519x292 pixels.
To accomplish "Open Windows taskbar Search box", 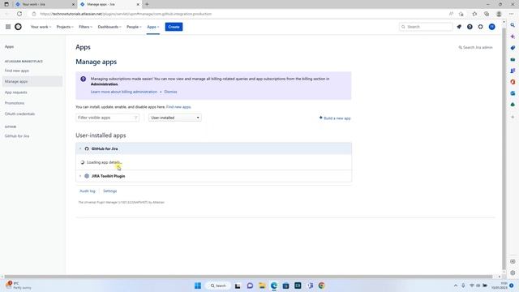I will (x=218, y=286).
